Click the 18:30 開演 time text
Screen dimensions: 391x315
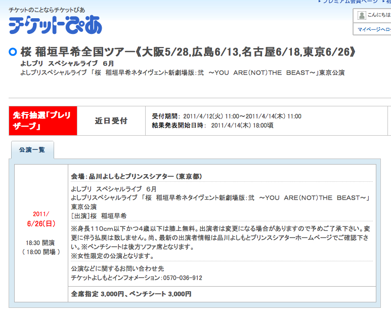[x=40, y=243]
